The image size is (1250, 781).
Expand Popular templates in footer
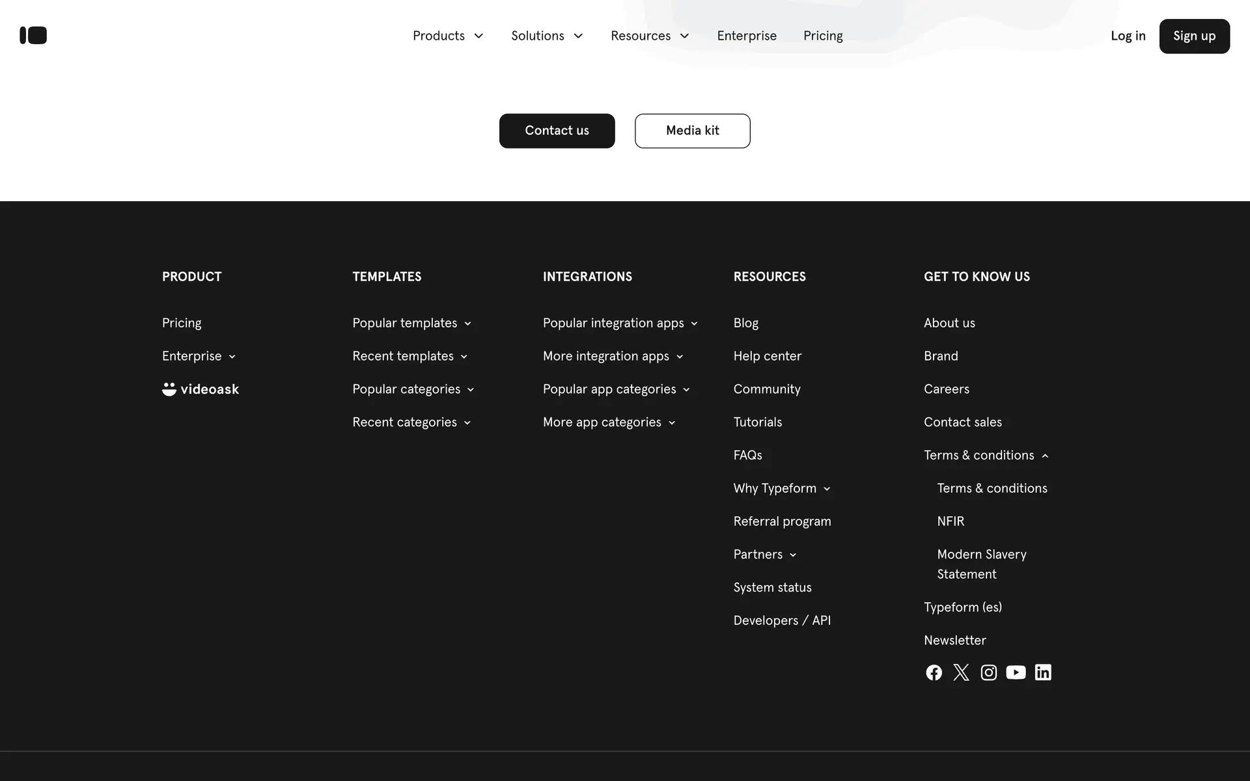[x=411, y=323]
